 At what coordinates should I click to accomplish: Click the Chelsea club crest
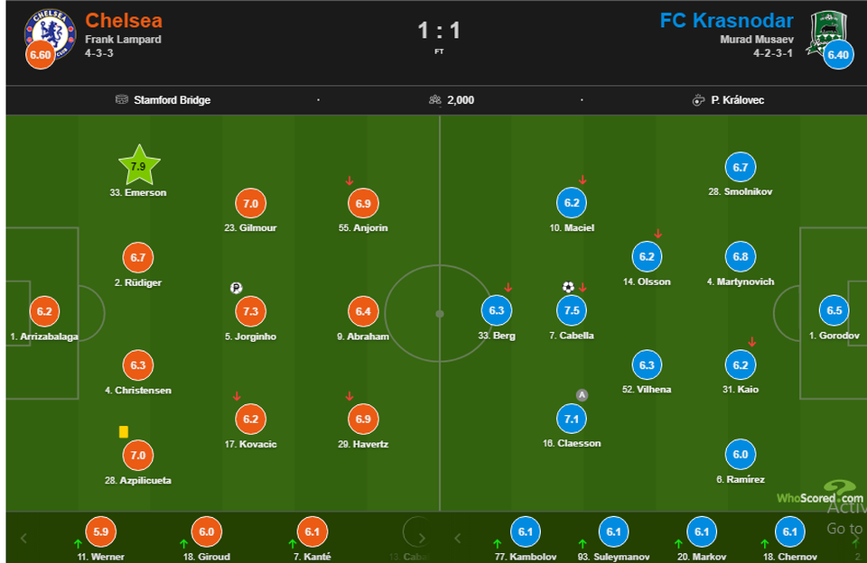point(51,34)
